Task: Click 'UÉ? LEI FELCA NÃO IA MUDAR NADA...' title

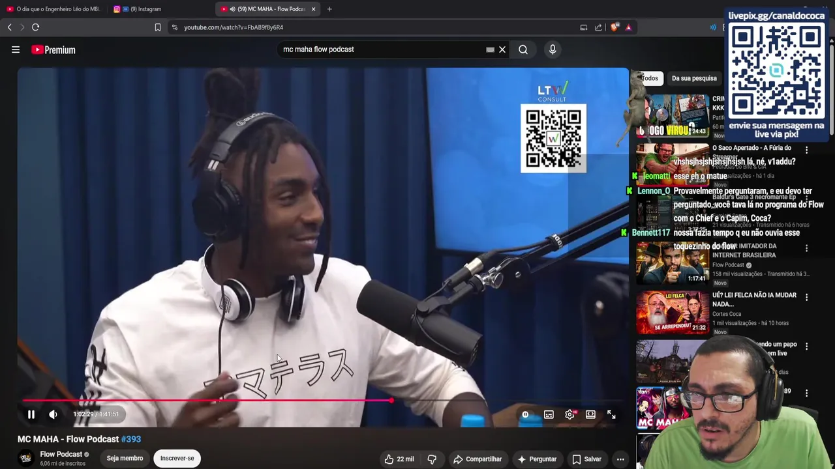Action: pyautogui.click(x=754, y=299)
